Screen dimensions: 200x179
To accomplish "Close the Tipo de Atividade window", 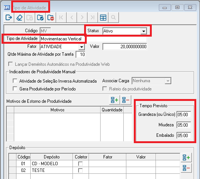I will pos(190,7).
